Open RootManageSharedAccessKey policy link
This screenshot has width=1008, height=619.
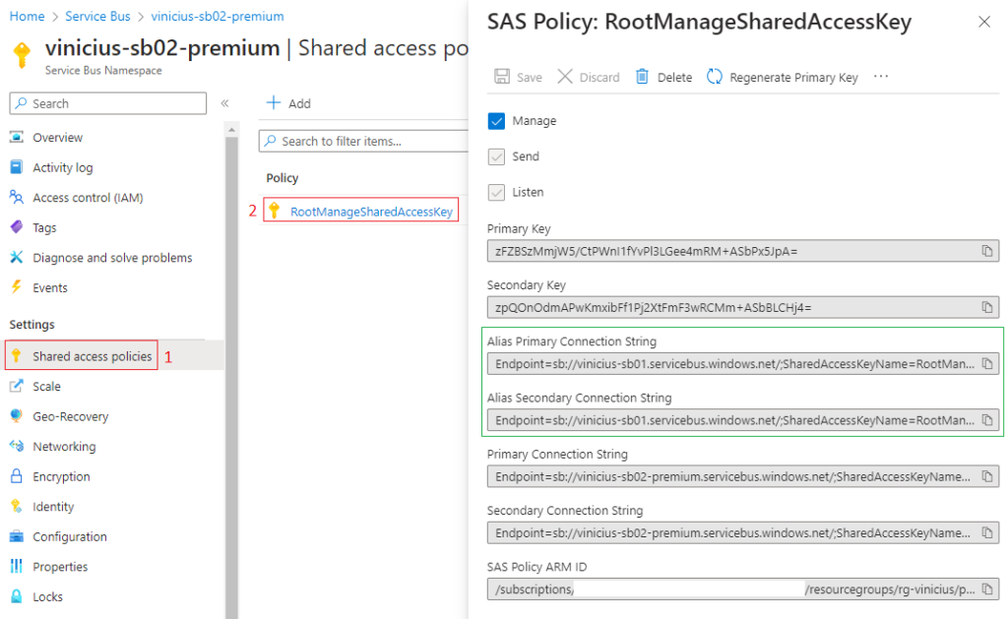(x=371, y=212)
